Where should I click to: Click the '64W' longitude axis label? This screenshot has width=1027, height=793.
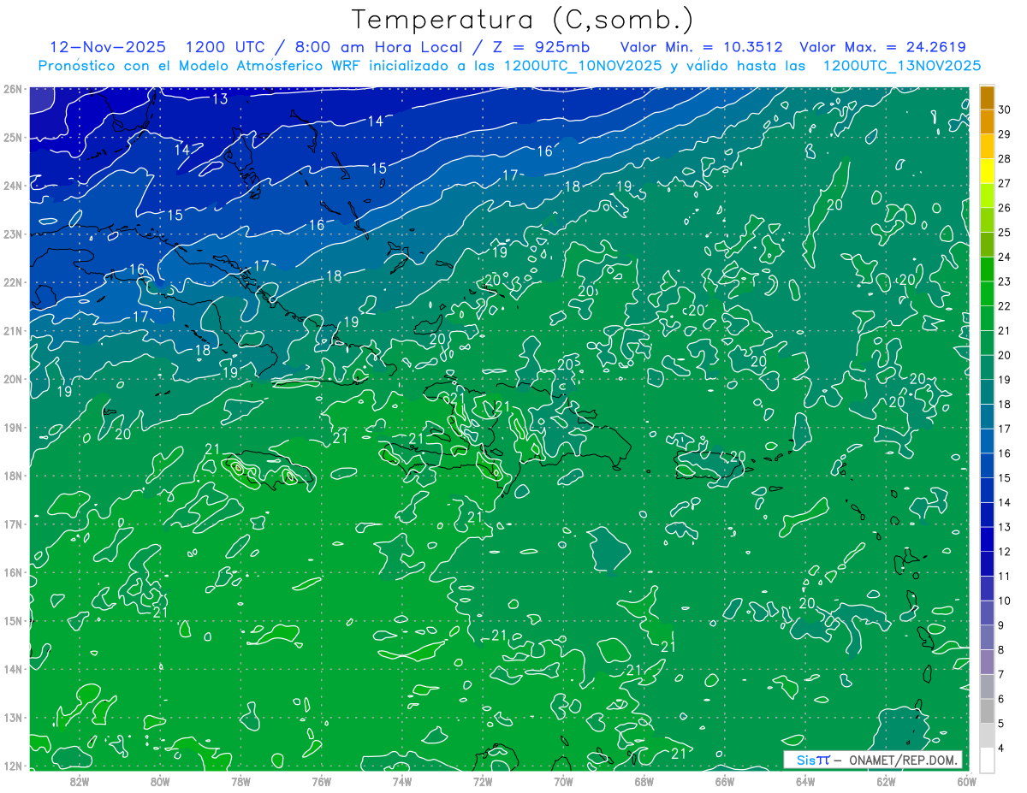[805, 781]
